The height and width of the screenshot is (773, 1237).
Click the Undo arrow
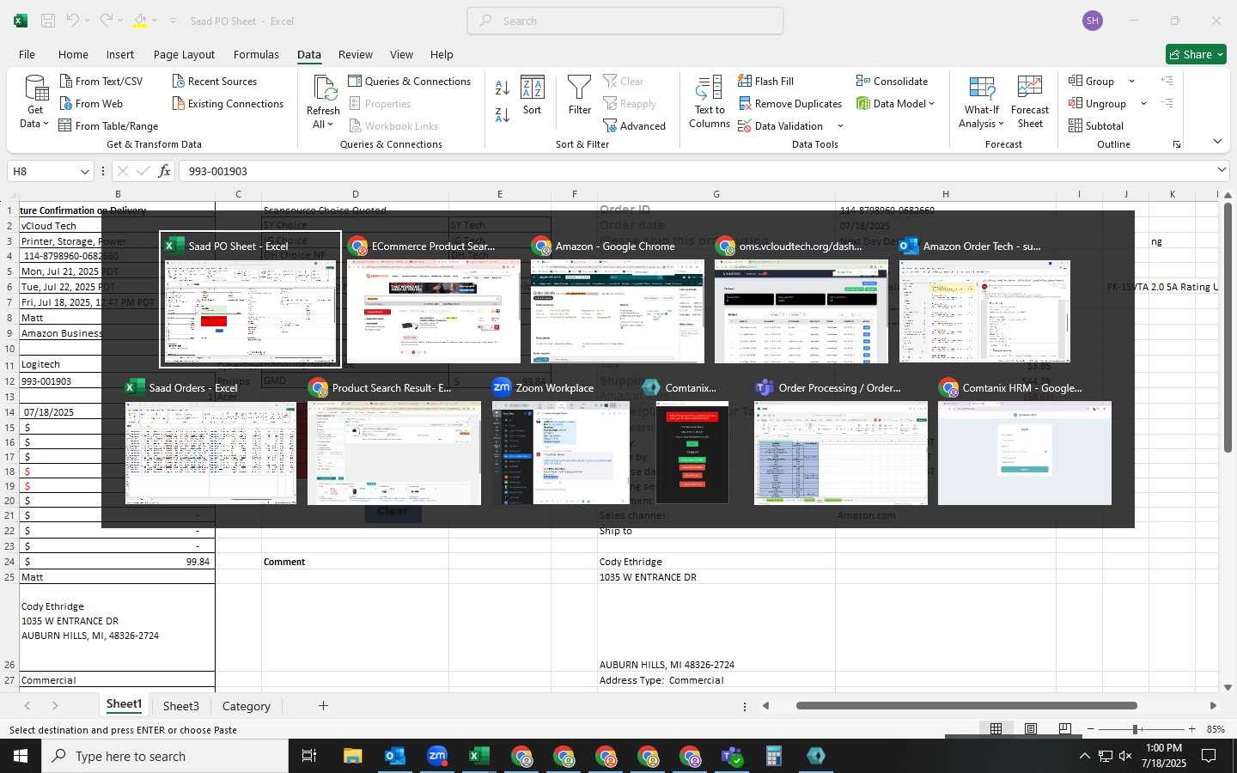pyautogui.click(x=73, y=21)
